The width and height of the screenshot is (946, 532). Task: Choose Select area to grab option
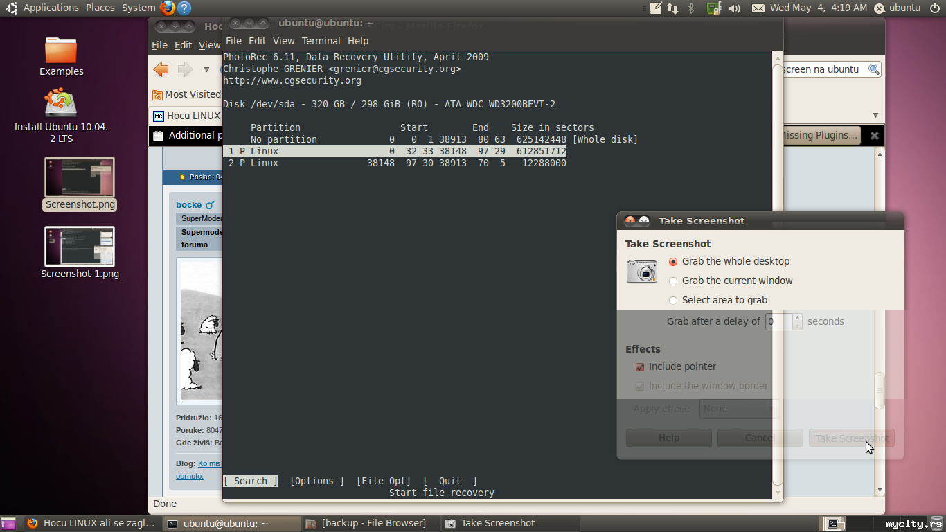click(718, 300)
